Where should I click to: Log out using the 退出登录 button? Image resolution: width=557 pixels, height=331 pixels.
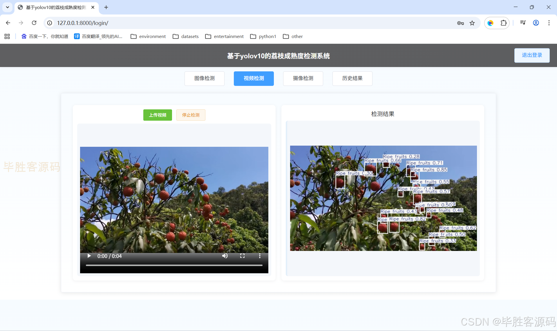point(532,55)
